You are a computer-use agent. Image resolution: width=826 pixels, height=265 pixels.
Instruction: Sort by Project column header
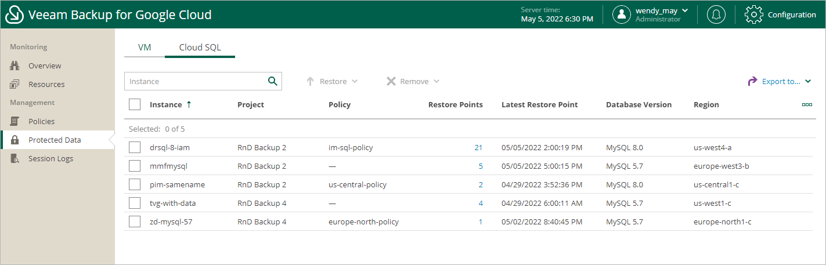pyautogui.click(x=251, y=105)
